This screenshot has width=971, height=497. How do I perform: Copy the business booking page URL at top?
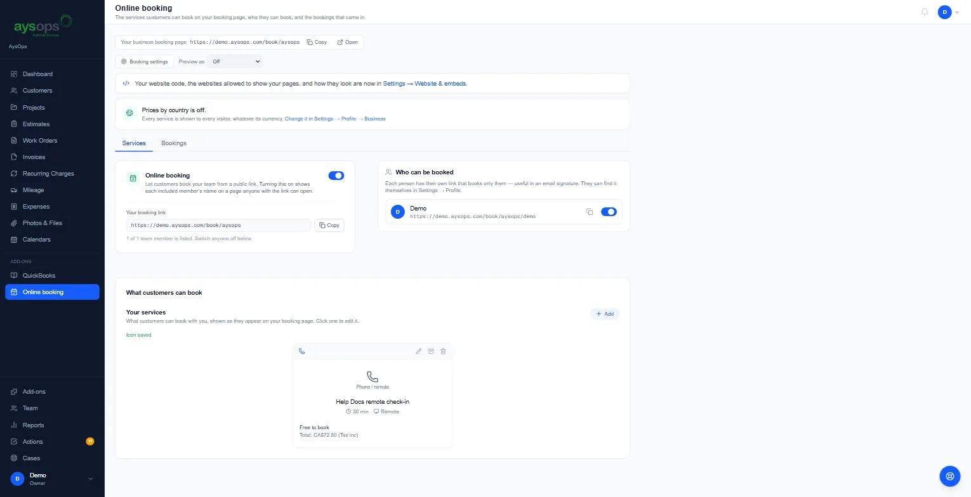(317, 42)
